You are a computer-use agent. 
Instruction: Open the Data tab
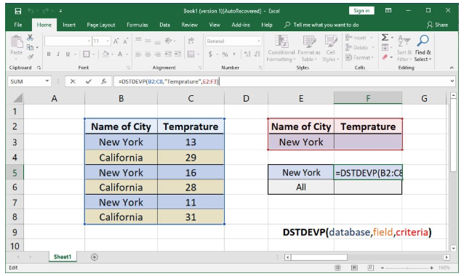click(164, 25)
